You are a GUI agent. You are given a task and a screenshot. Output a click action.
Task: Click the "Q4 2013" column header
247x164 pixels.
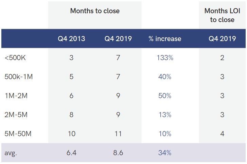[x=71, y=39]
